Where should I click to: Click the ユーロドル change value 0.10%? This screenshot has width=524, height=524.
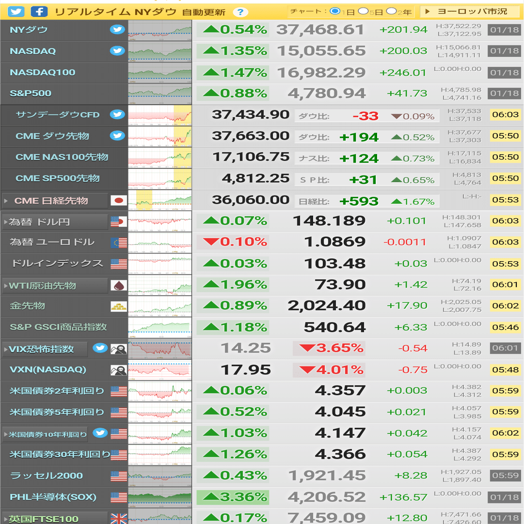coord(233,241)
